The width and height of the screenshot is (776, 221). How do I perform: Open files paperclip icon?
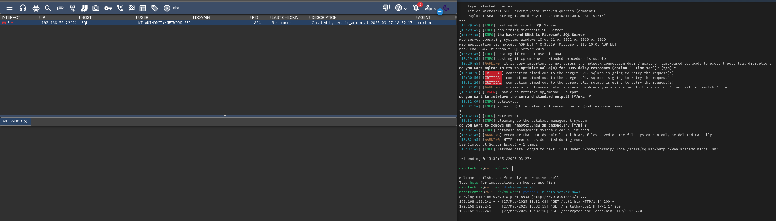click(60, 8)
